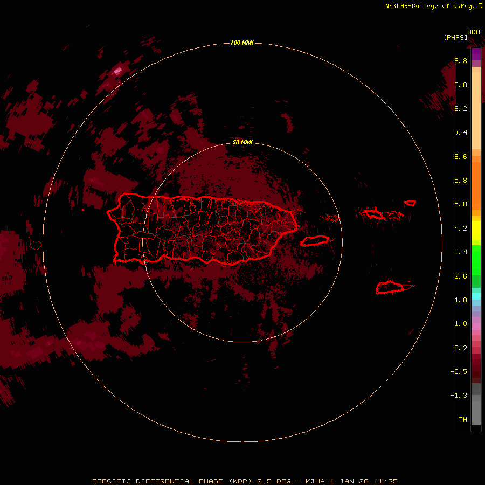Click the 100 NMI range ring label
Image resolution: width=485 pixels, height=485 pixels.
(x=242, y=43)
